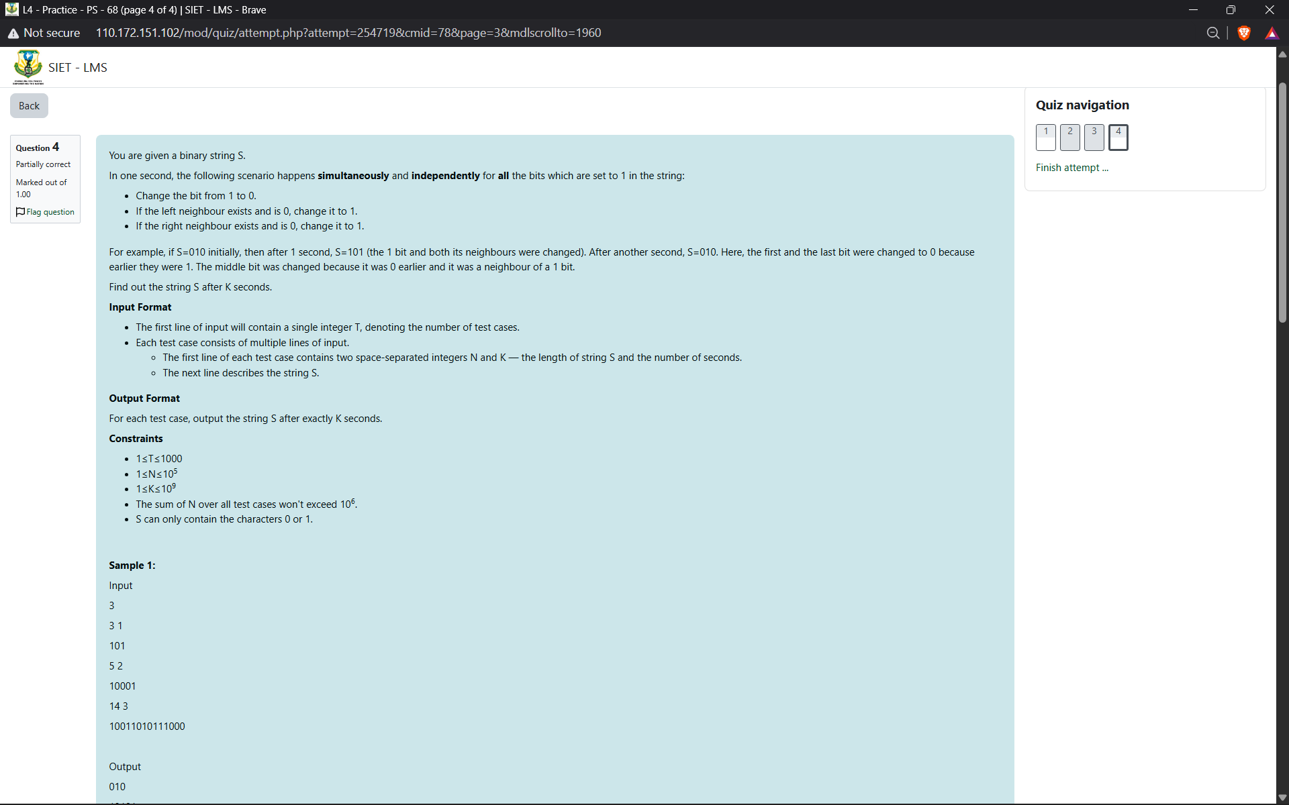Click the zoom magnifier icon in address bar

[x=1212, y=33]
